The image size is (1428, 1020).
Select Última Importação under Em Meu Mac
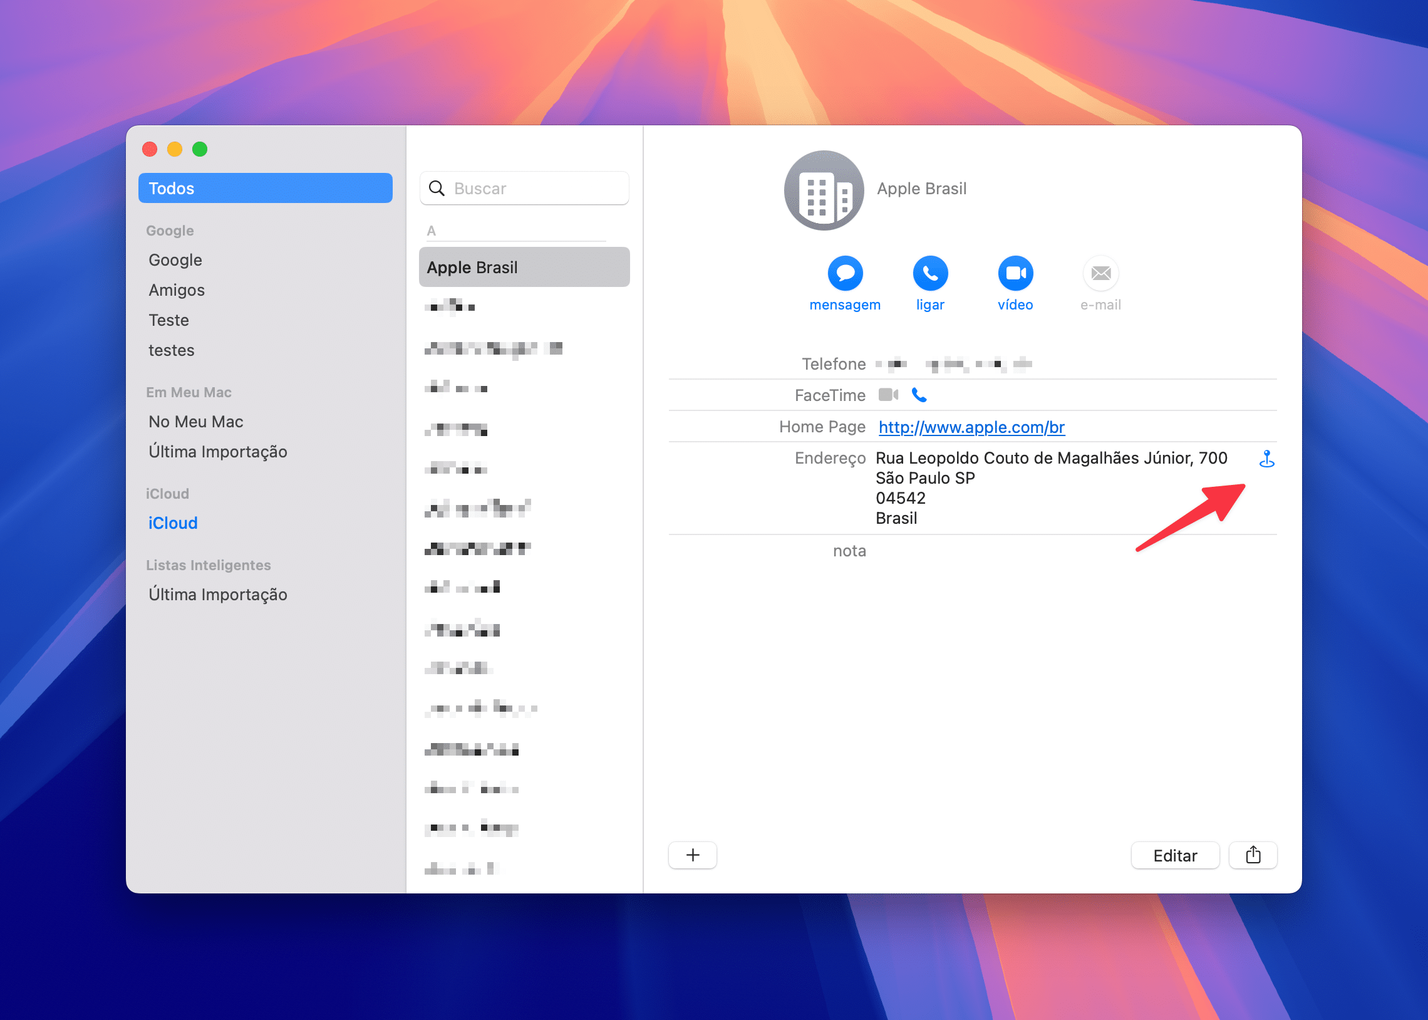(218, 452)
